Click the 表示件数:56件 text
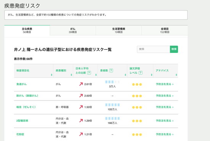This screenshot has width=210, height=141. [x=23, y=59]
